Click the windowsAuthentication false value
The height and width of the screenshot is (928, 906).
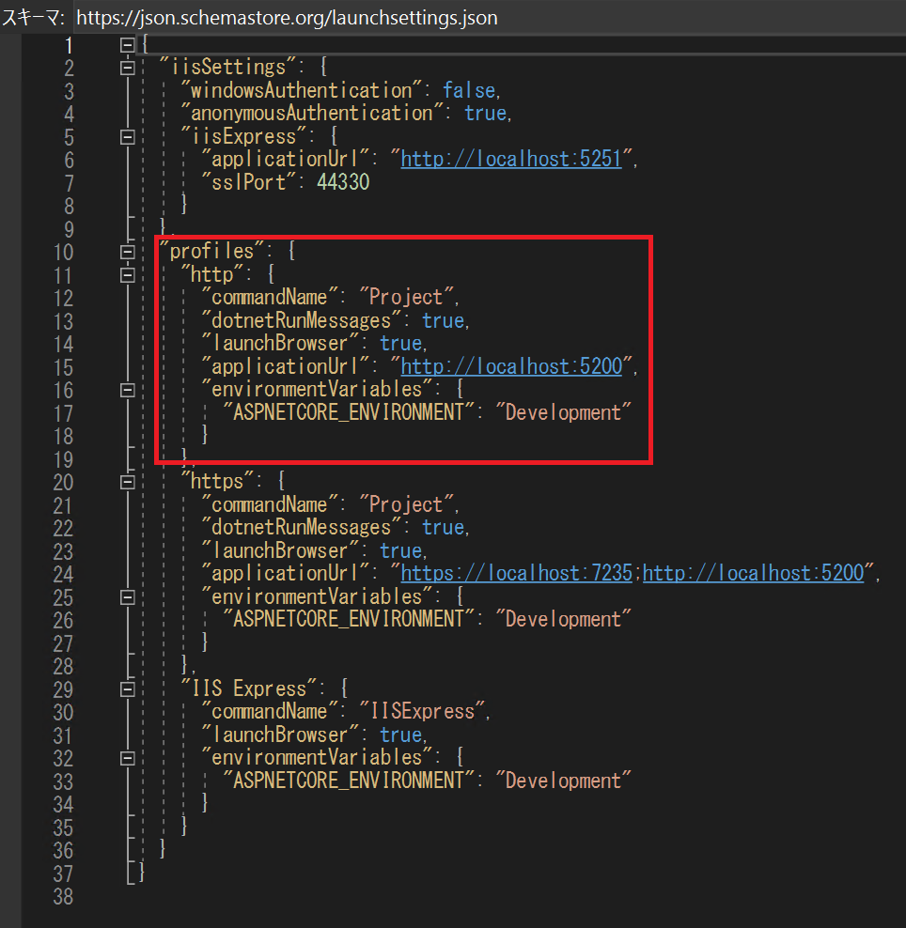pos(469,90)
